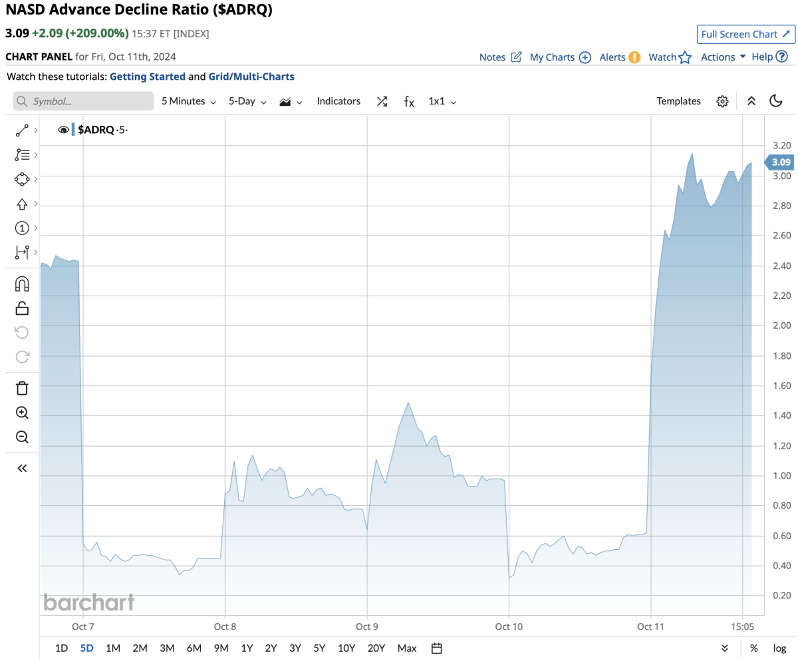The image size is (798, 665).
Task: Toggle the percent scale option
Action: (x=753, y=648)
